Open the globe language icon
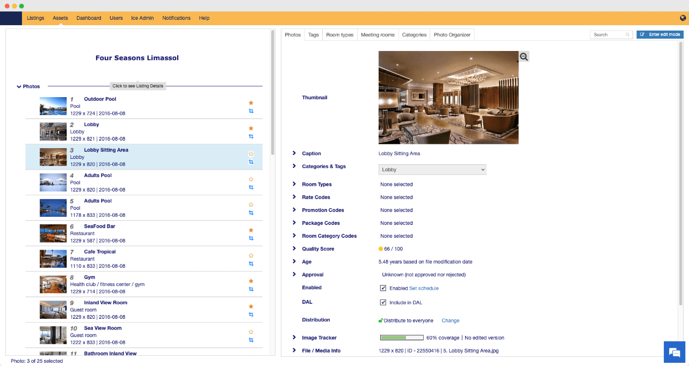 (683, 18)
